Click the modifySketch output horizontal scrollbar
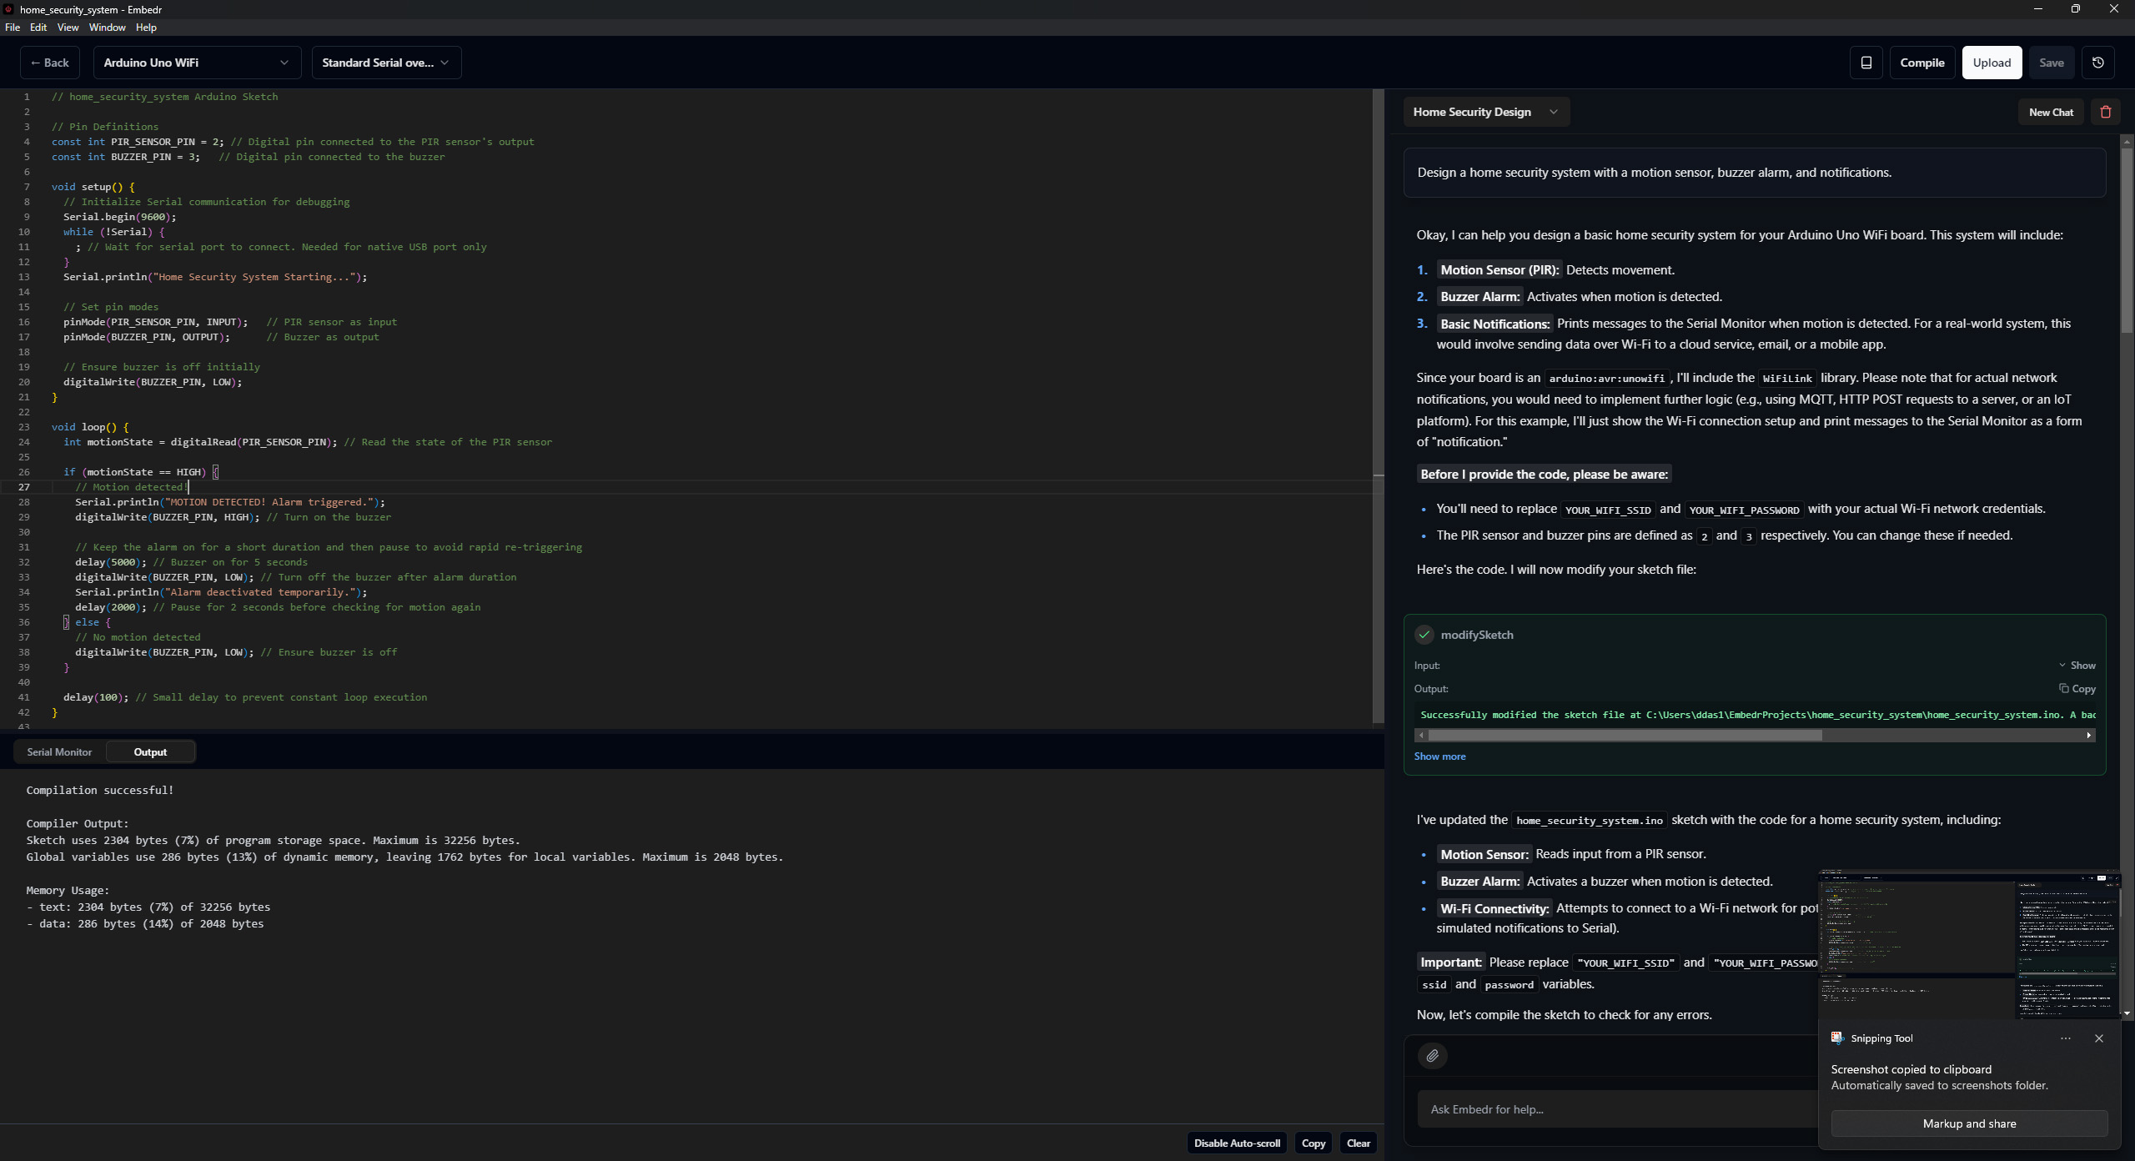The image size is (2135, 1161). click(1625, 736)
